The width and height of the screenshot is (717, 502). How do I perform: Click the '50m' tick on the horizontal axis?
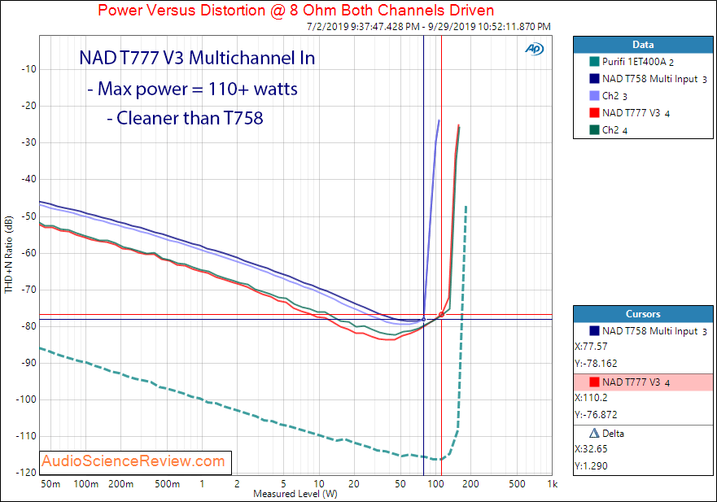point(50,484)
